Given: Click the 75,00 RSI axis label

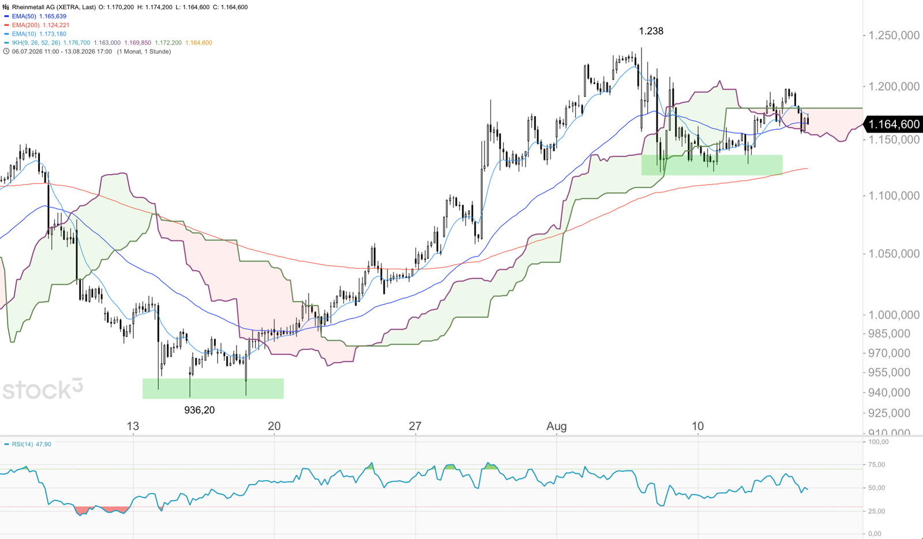Looking at the screenshot, I should point(877,465).
